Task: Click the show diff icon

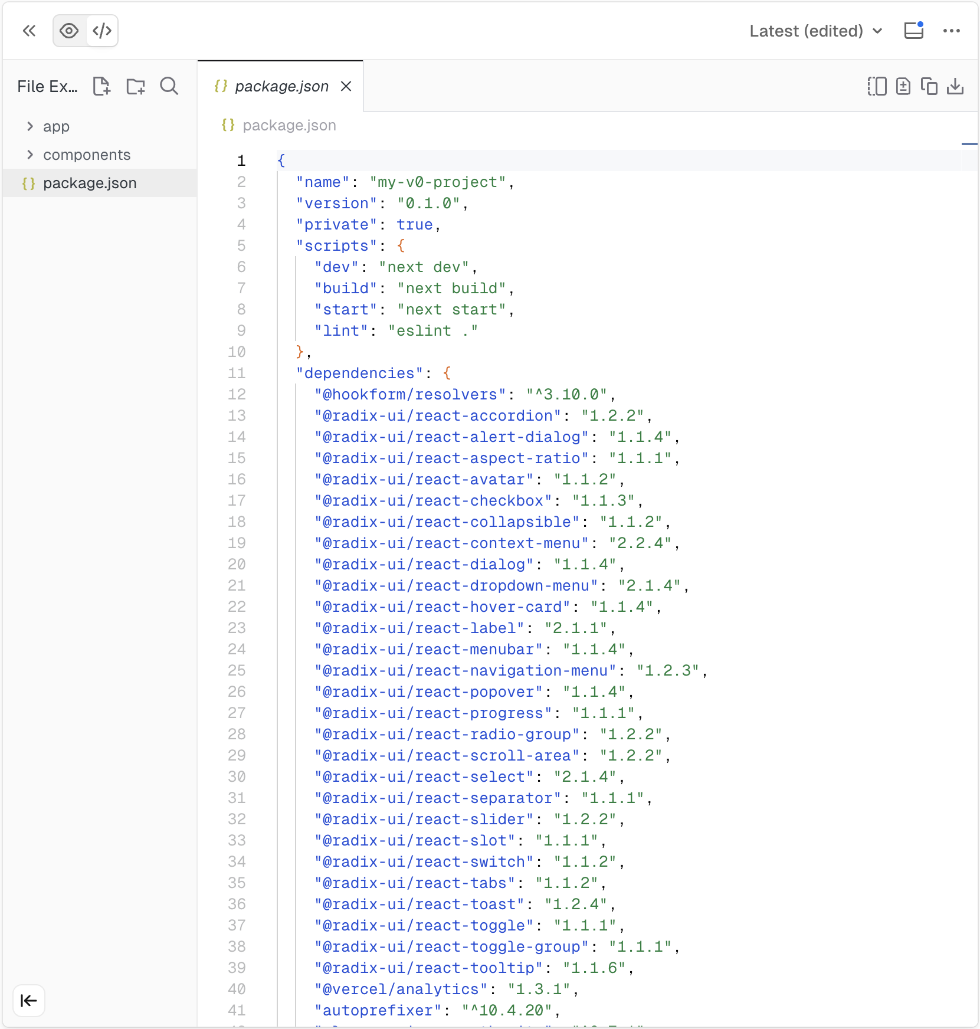Action: tap(903, 86)
